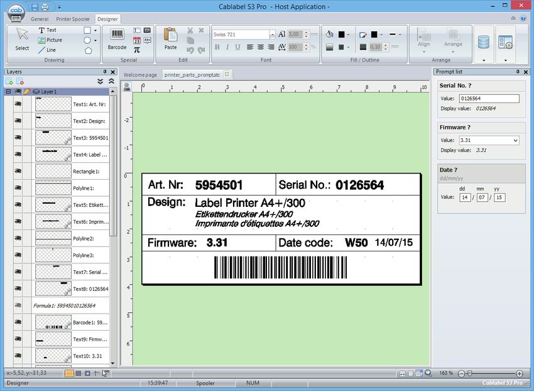Adjust the zoom slider handle
Screen dimensions: 534x391
(469, 373)
